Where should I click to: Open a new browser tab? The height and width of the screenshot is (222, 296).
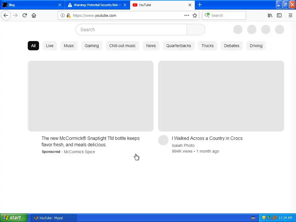[x=199, y=5]
